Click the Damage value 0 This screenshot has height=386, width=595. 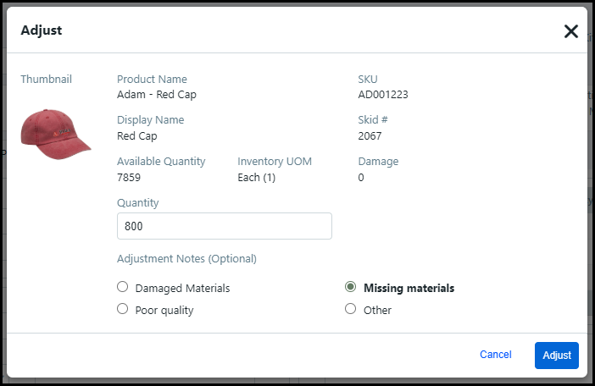coord(361,178)
